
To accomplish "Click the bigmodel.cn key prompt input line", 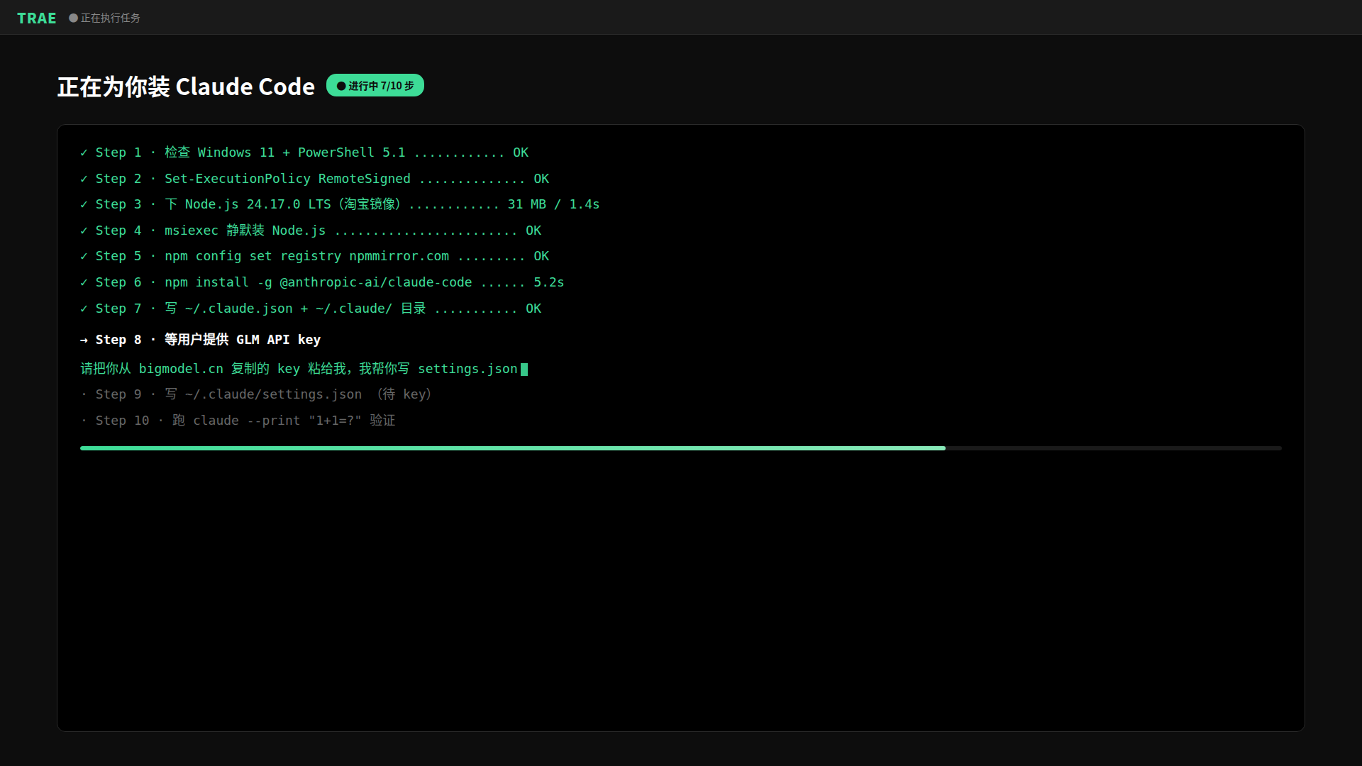I will [304, 369].
